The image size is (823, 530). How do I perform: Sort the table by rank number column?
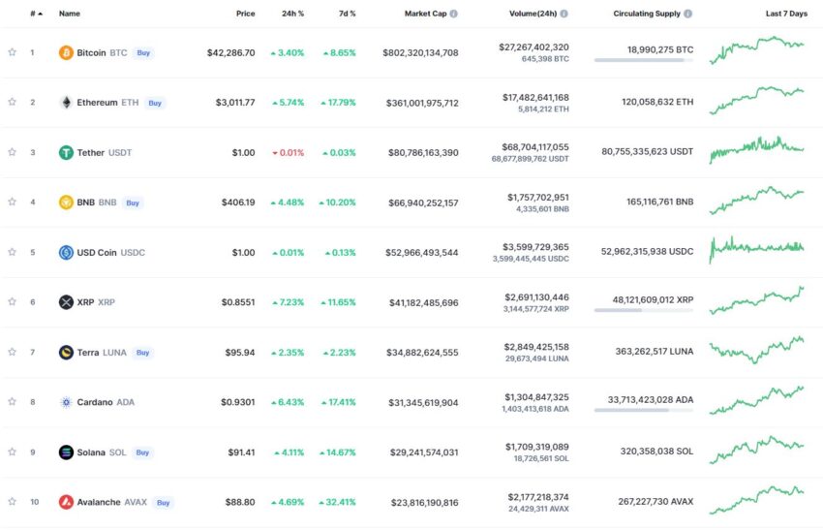point(35,14)
